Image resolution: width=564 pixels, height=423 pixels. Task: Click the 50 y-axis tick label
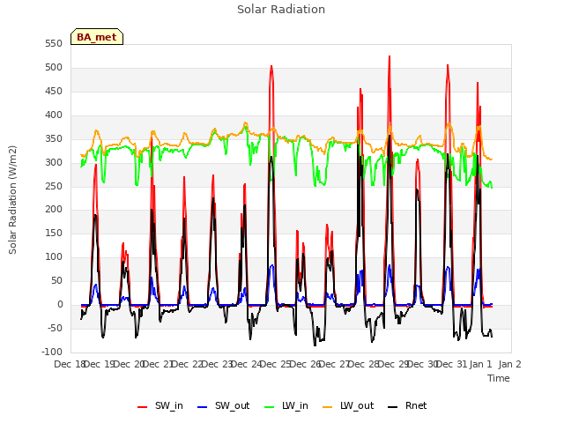tap(56, 280)
